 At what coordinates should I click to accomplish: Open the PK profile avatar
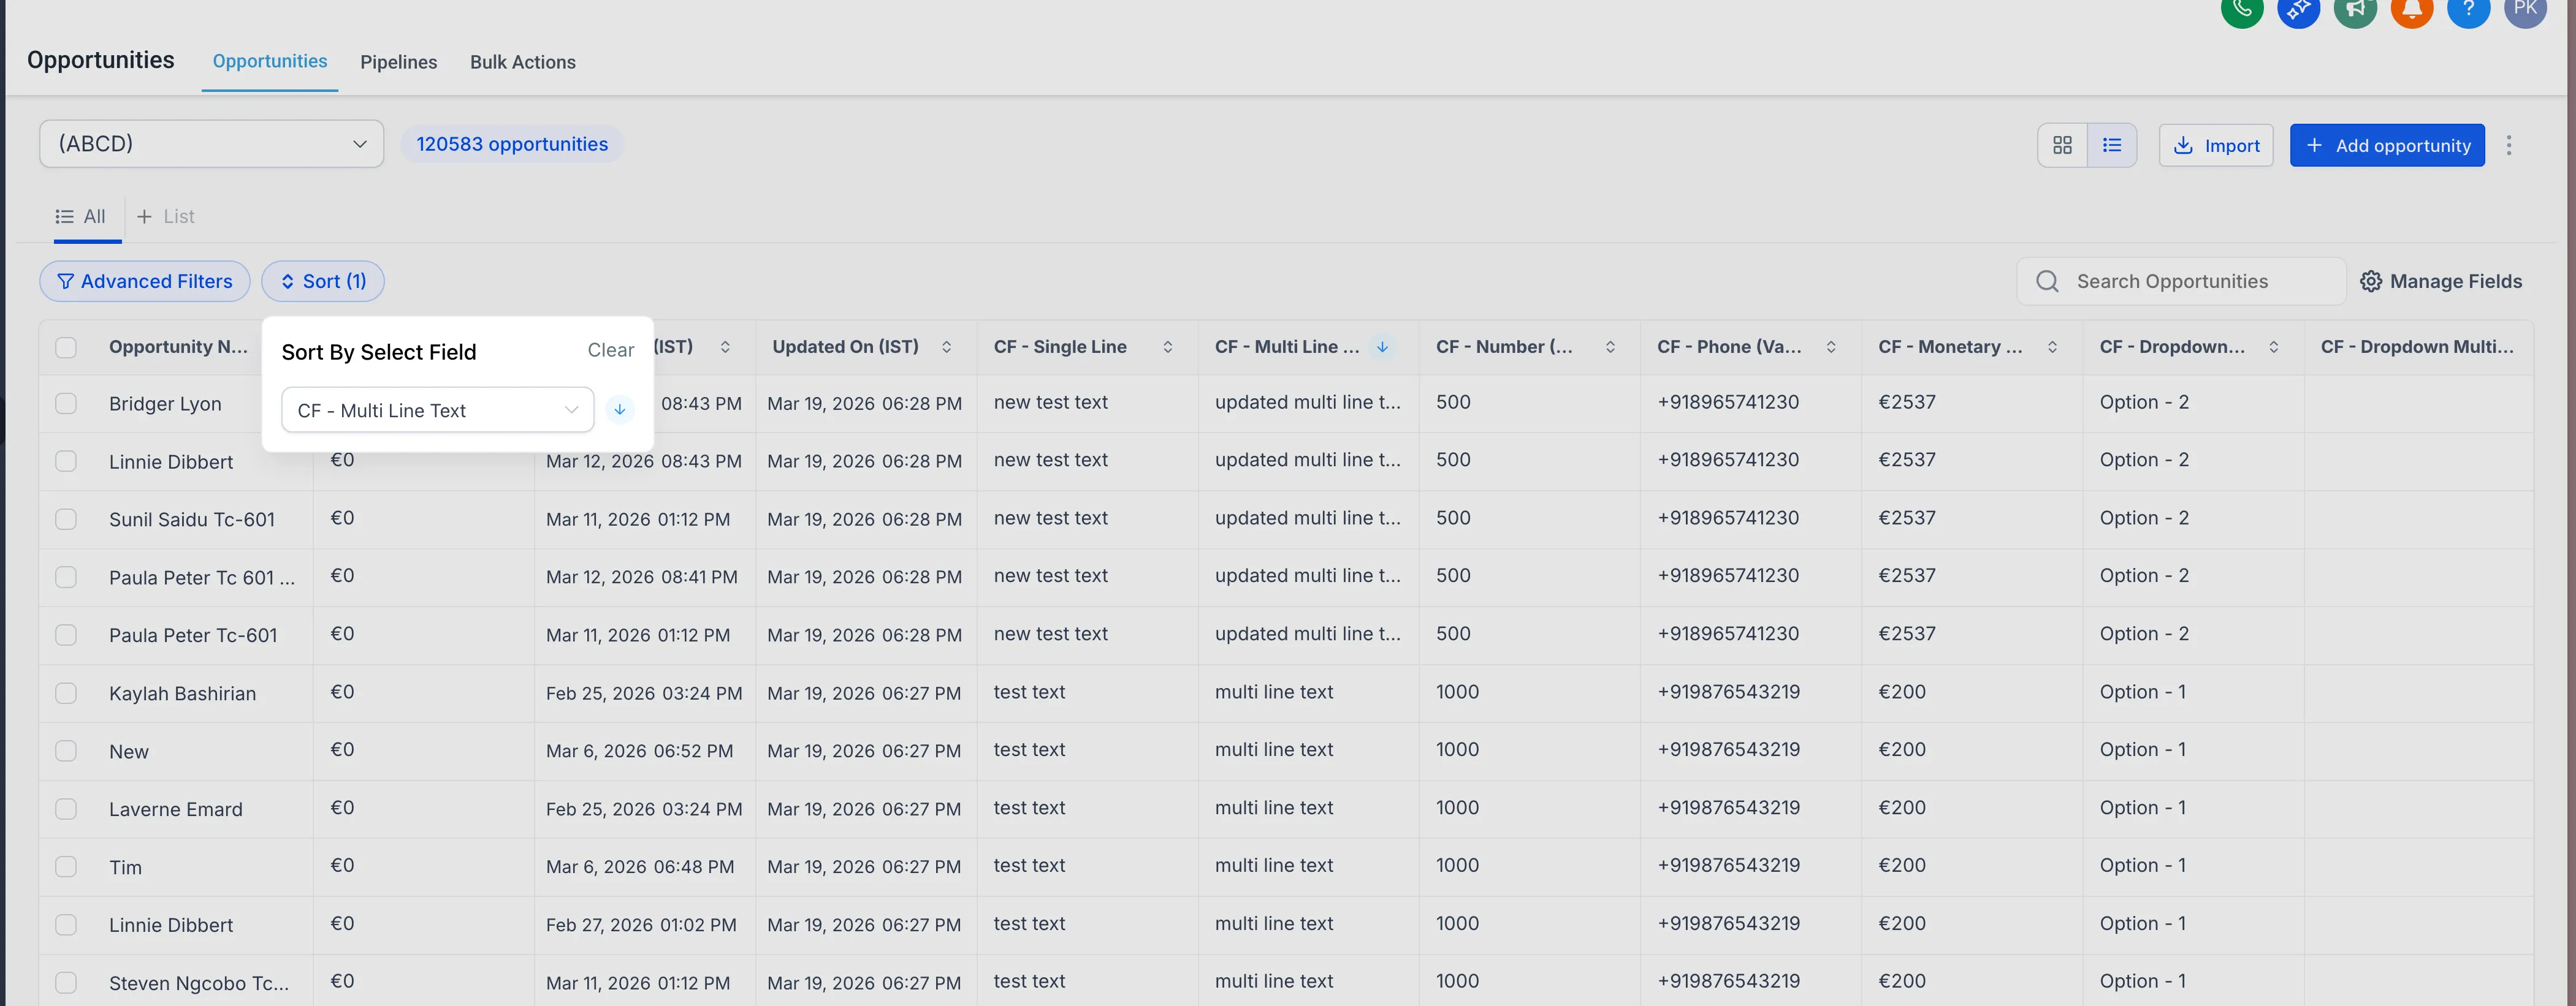(2526, 12)
